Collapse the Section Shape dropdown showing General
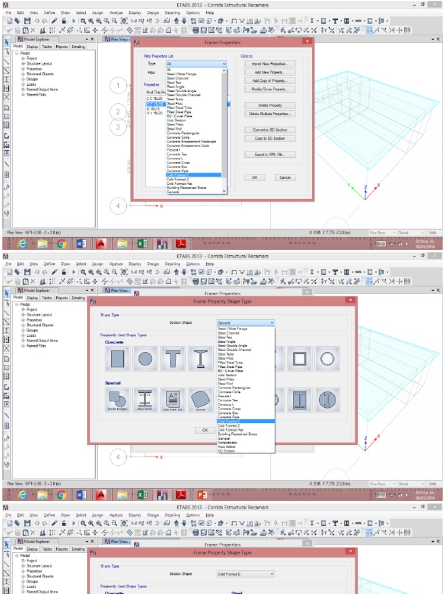This screenshot has width=445, height=594. (246, 323)
